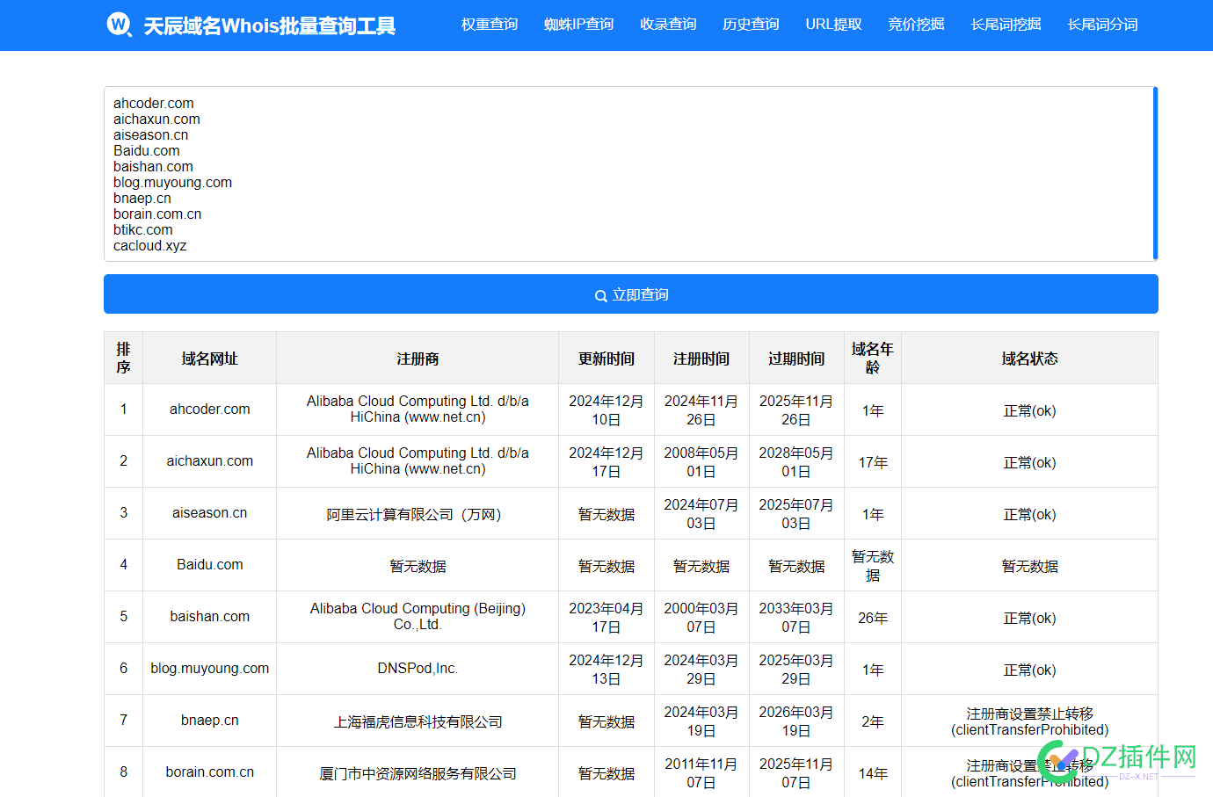1213x797 pixels.
Task: Select aichaxun.com cell in results table
Action: 209,461
